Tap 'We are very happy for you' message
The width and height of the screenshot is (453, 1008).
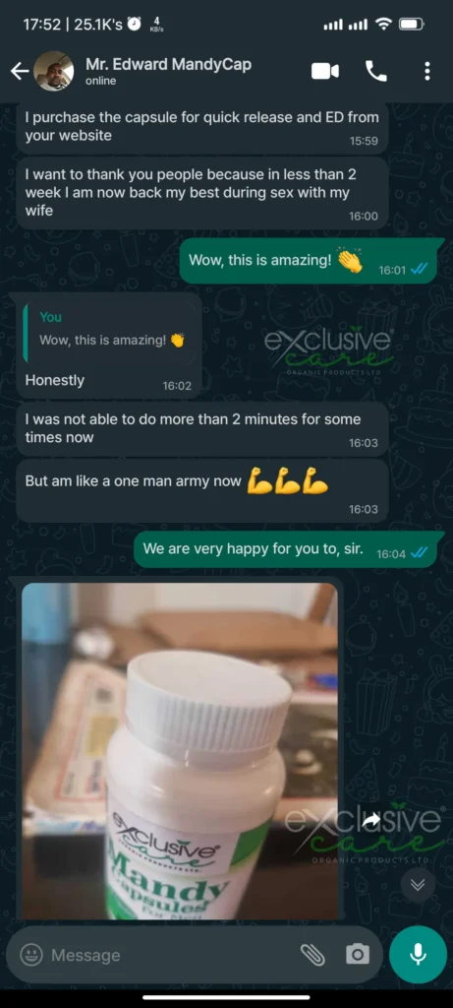coord(285,550)
